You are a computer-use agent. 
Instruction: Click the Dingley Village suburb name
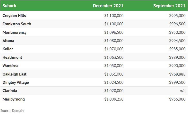16,82
